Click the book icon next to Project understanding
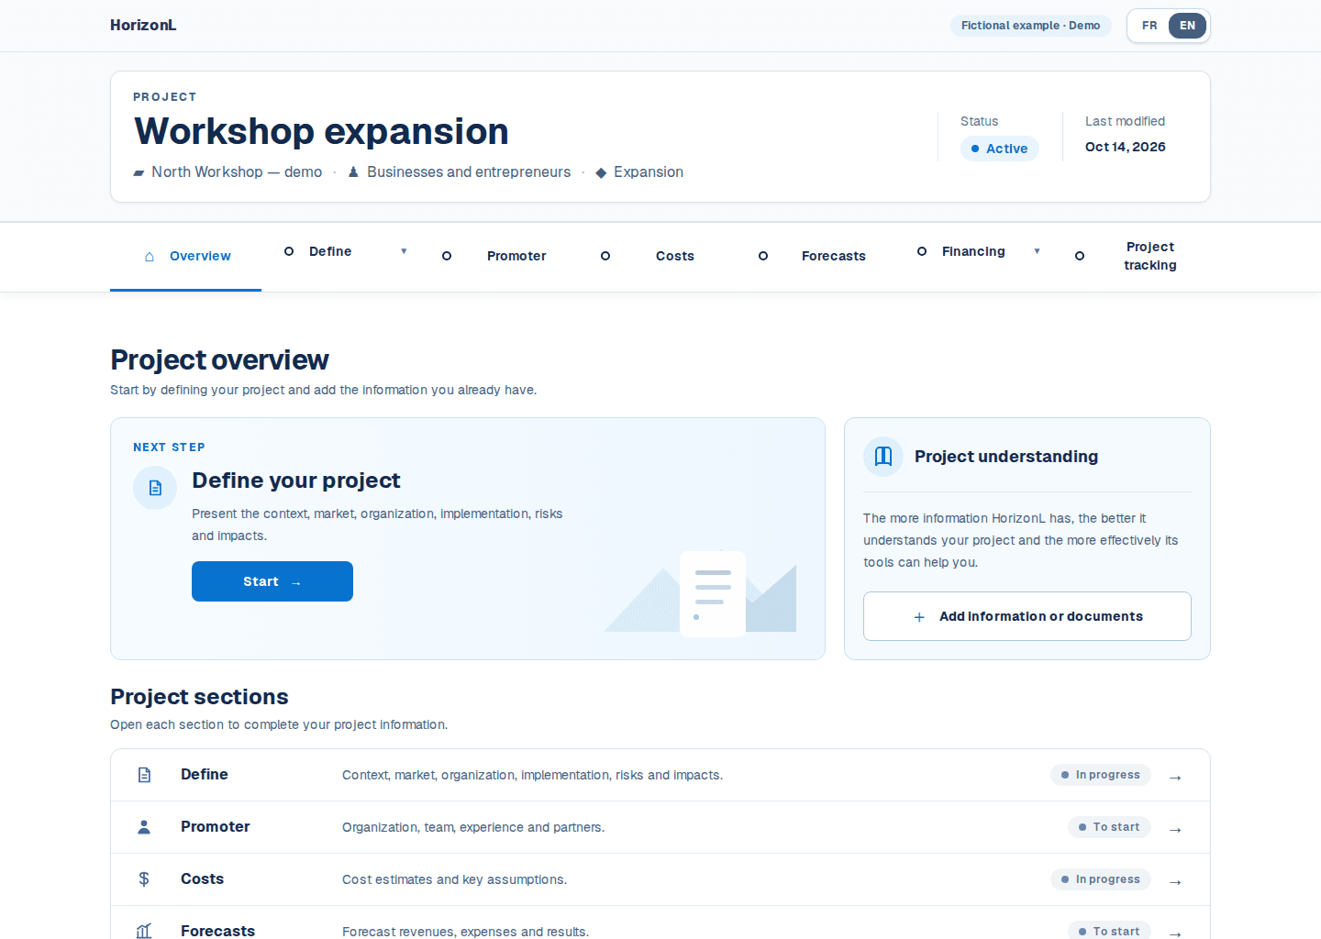The image size is (1321, 939). click(x=883, y=457)
